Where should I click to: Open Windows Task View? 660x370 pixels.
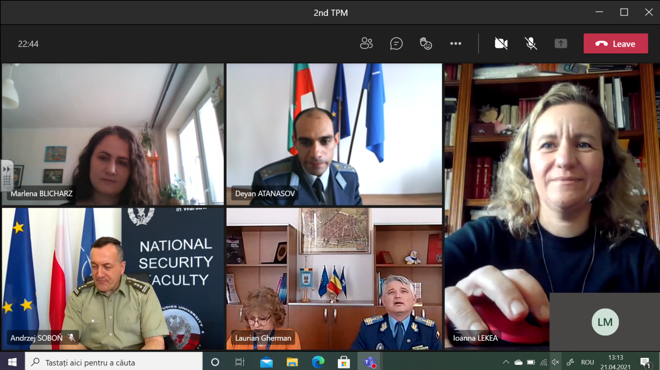[x=240, y=362]
